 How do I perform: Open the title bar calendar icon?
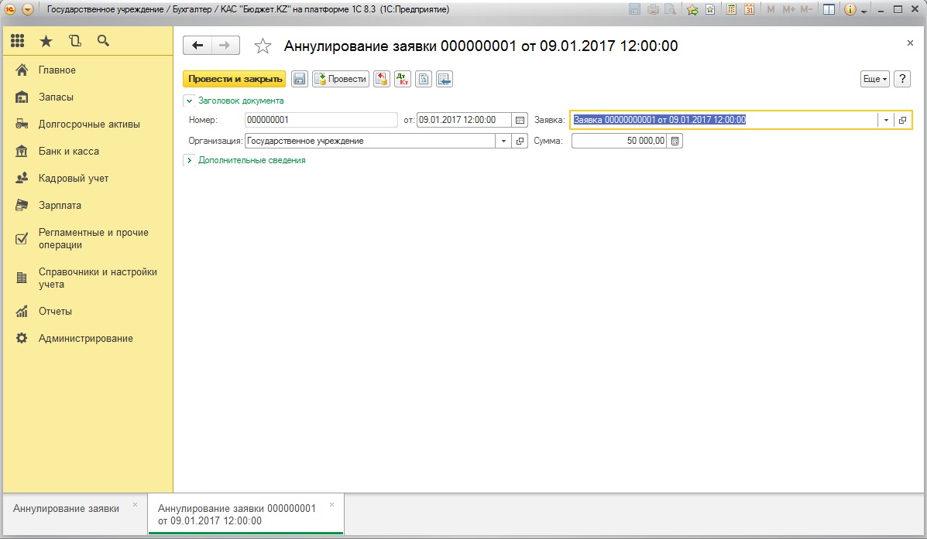(x=749, y=9)
